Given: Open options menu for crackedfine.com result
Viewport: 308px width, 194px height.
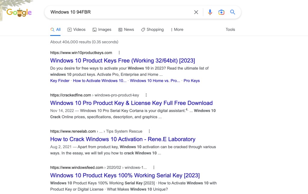Looking at the screenshot, I should (146, 95).
